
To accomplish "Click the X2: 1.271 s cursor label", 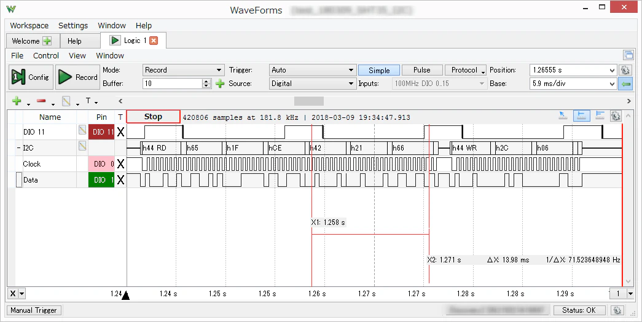I will pyautogui.click(x=444, y=260).
